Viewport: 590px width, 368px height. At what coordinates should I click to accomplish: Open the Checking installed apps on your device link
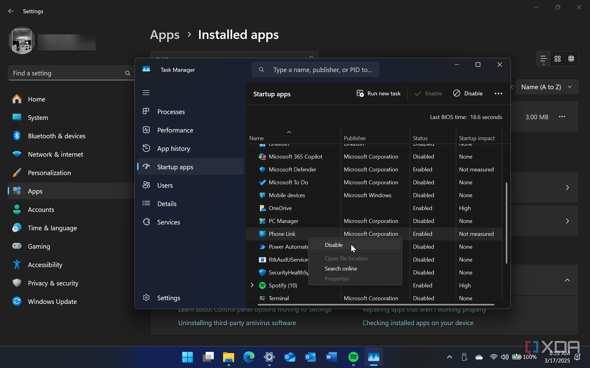point(418,323)
